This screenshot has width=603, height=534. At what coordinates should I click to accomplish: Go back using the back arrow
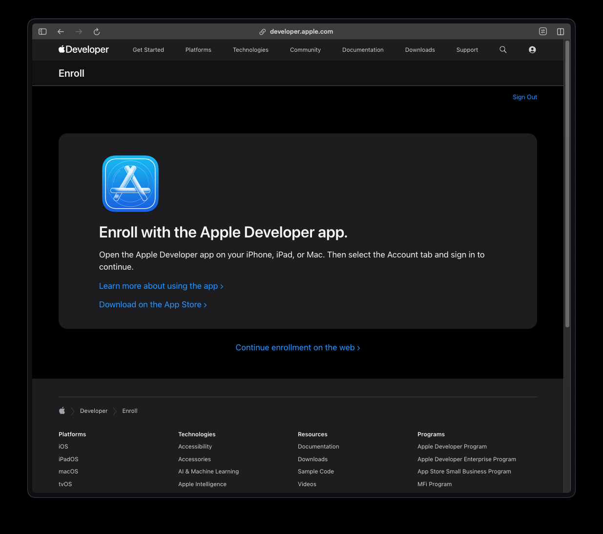coord(61,32)
